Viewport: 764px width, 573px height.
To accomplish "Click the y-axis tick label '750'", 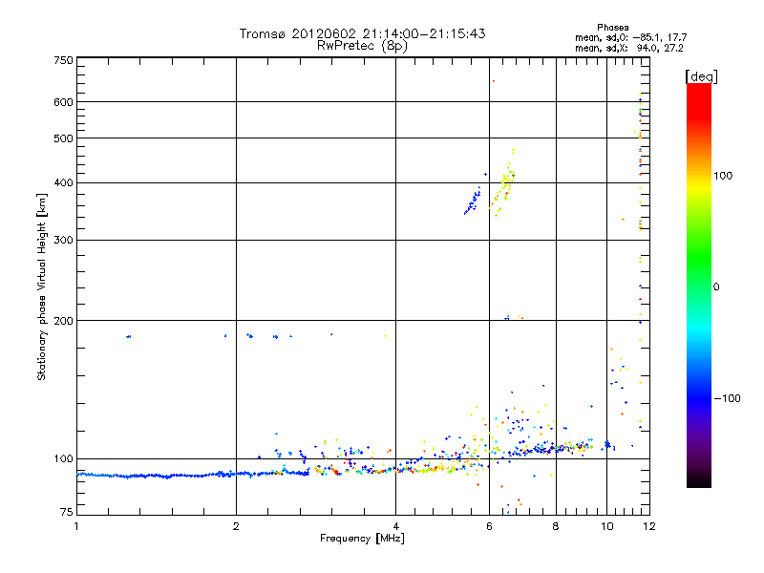I will [x=64, y=60].
